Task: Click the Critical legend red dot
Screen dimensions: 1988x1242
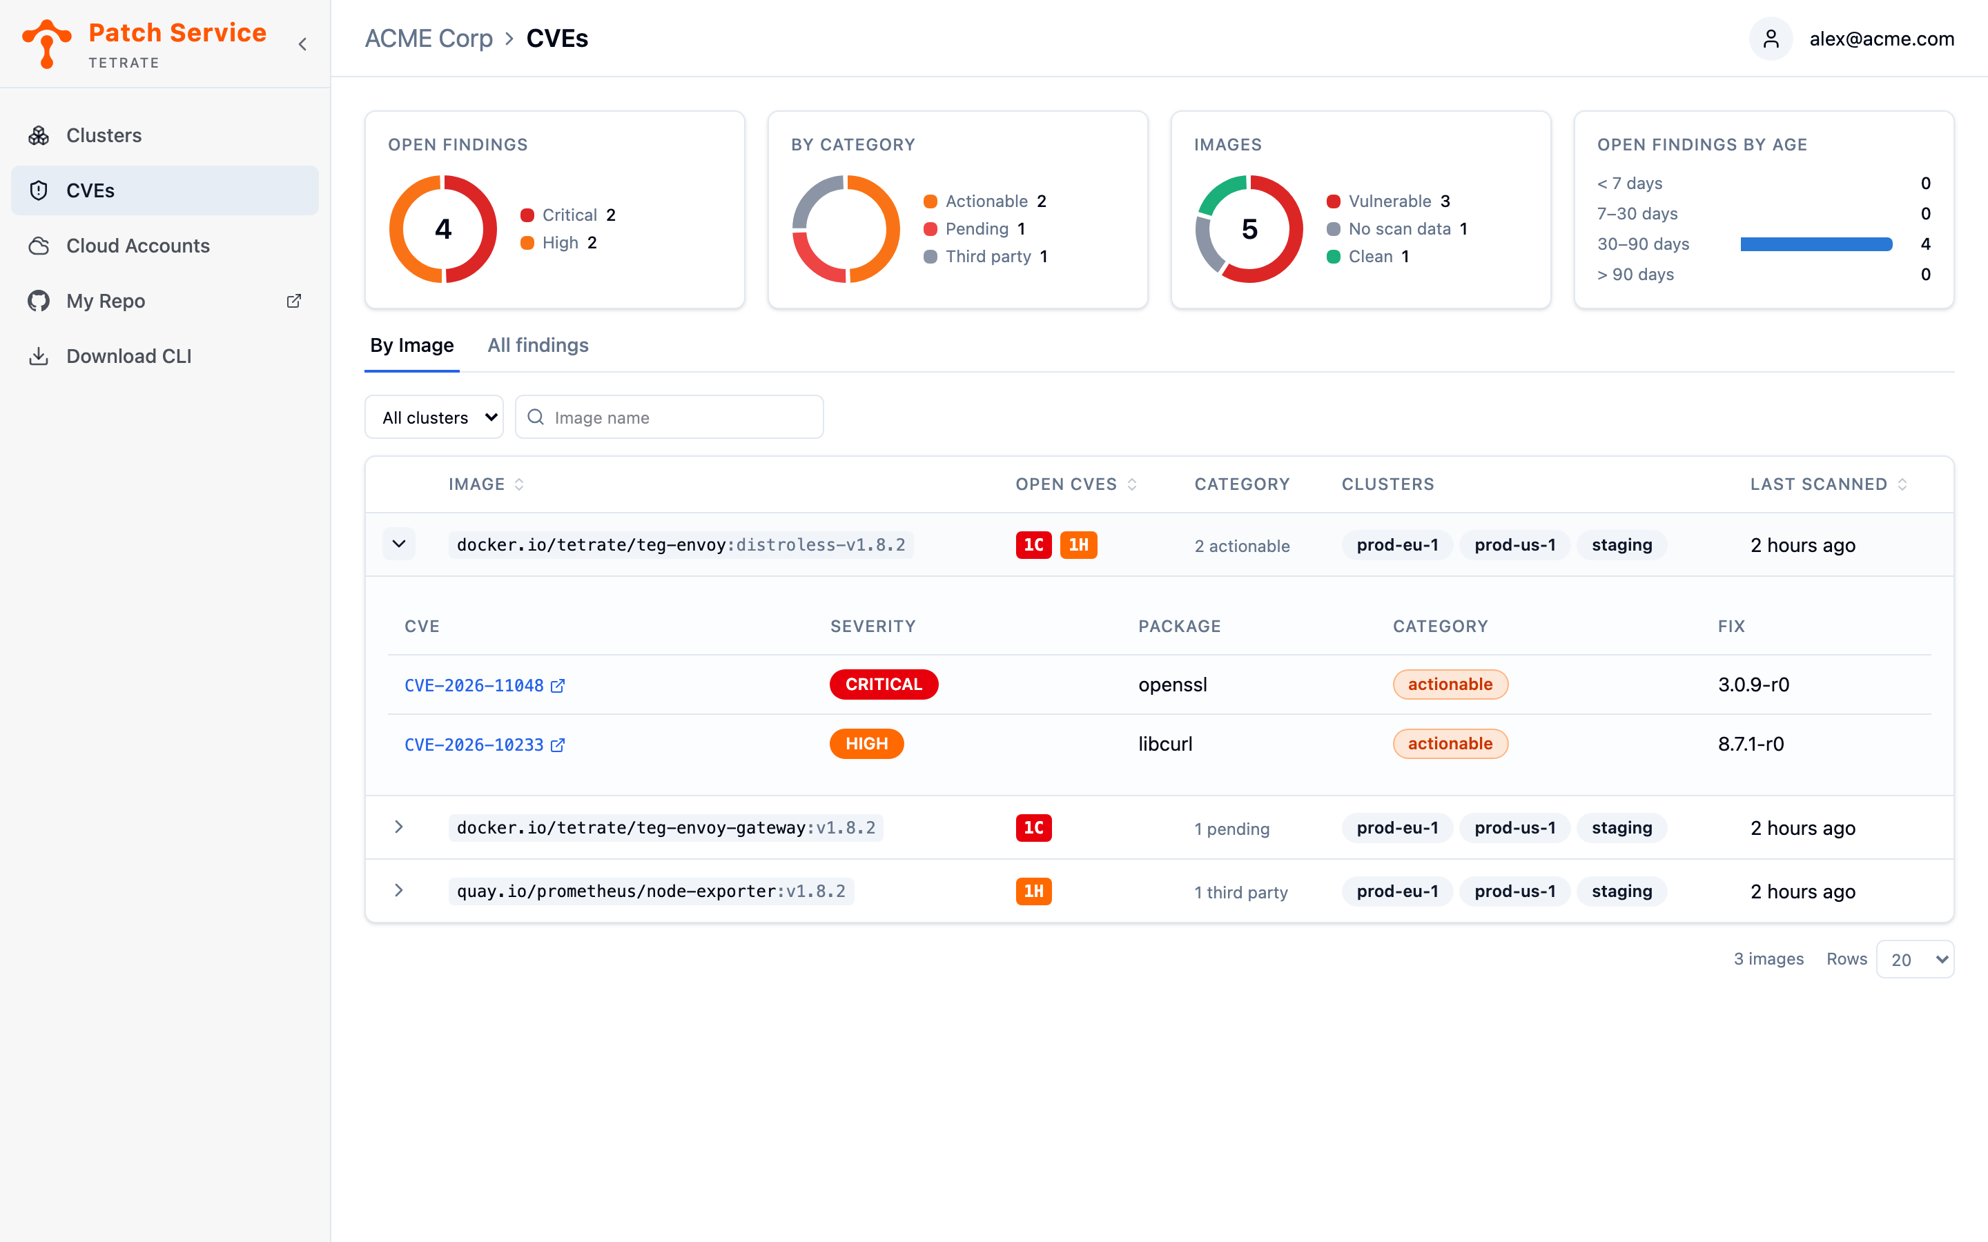Action: pyautogui.click(x=527, y=215)
